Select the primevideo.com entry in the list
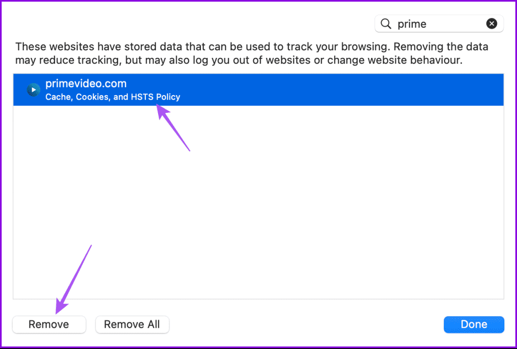 (x=202, y=90)
